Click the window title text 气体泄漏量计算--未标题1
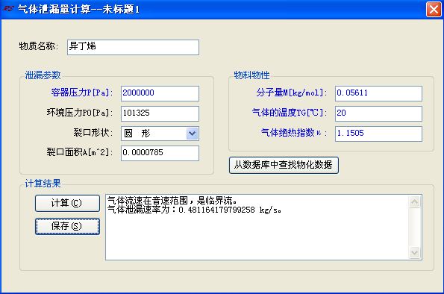This screenshot has height=294, width=444. click(x=78, y=10)
